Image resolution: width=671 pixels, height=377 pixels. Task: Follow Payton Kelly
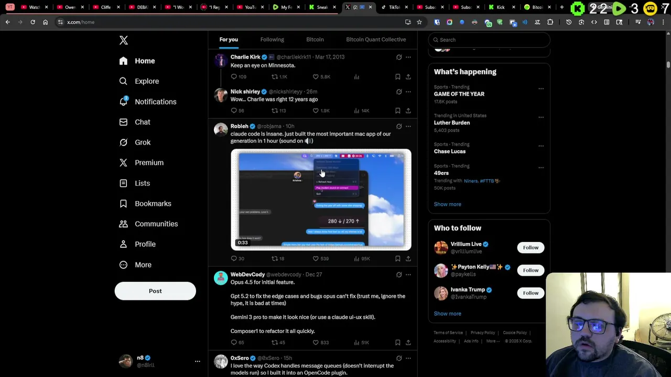click(531, 270)
